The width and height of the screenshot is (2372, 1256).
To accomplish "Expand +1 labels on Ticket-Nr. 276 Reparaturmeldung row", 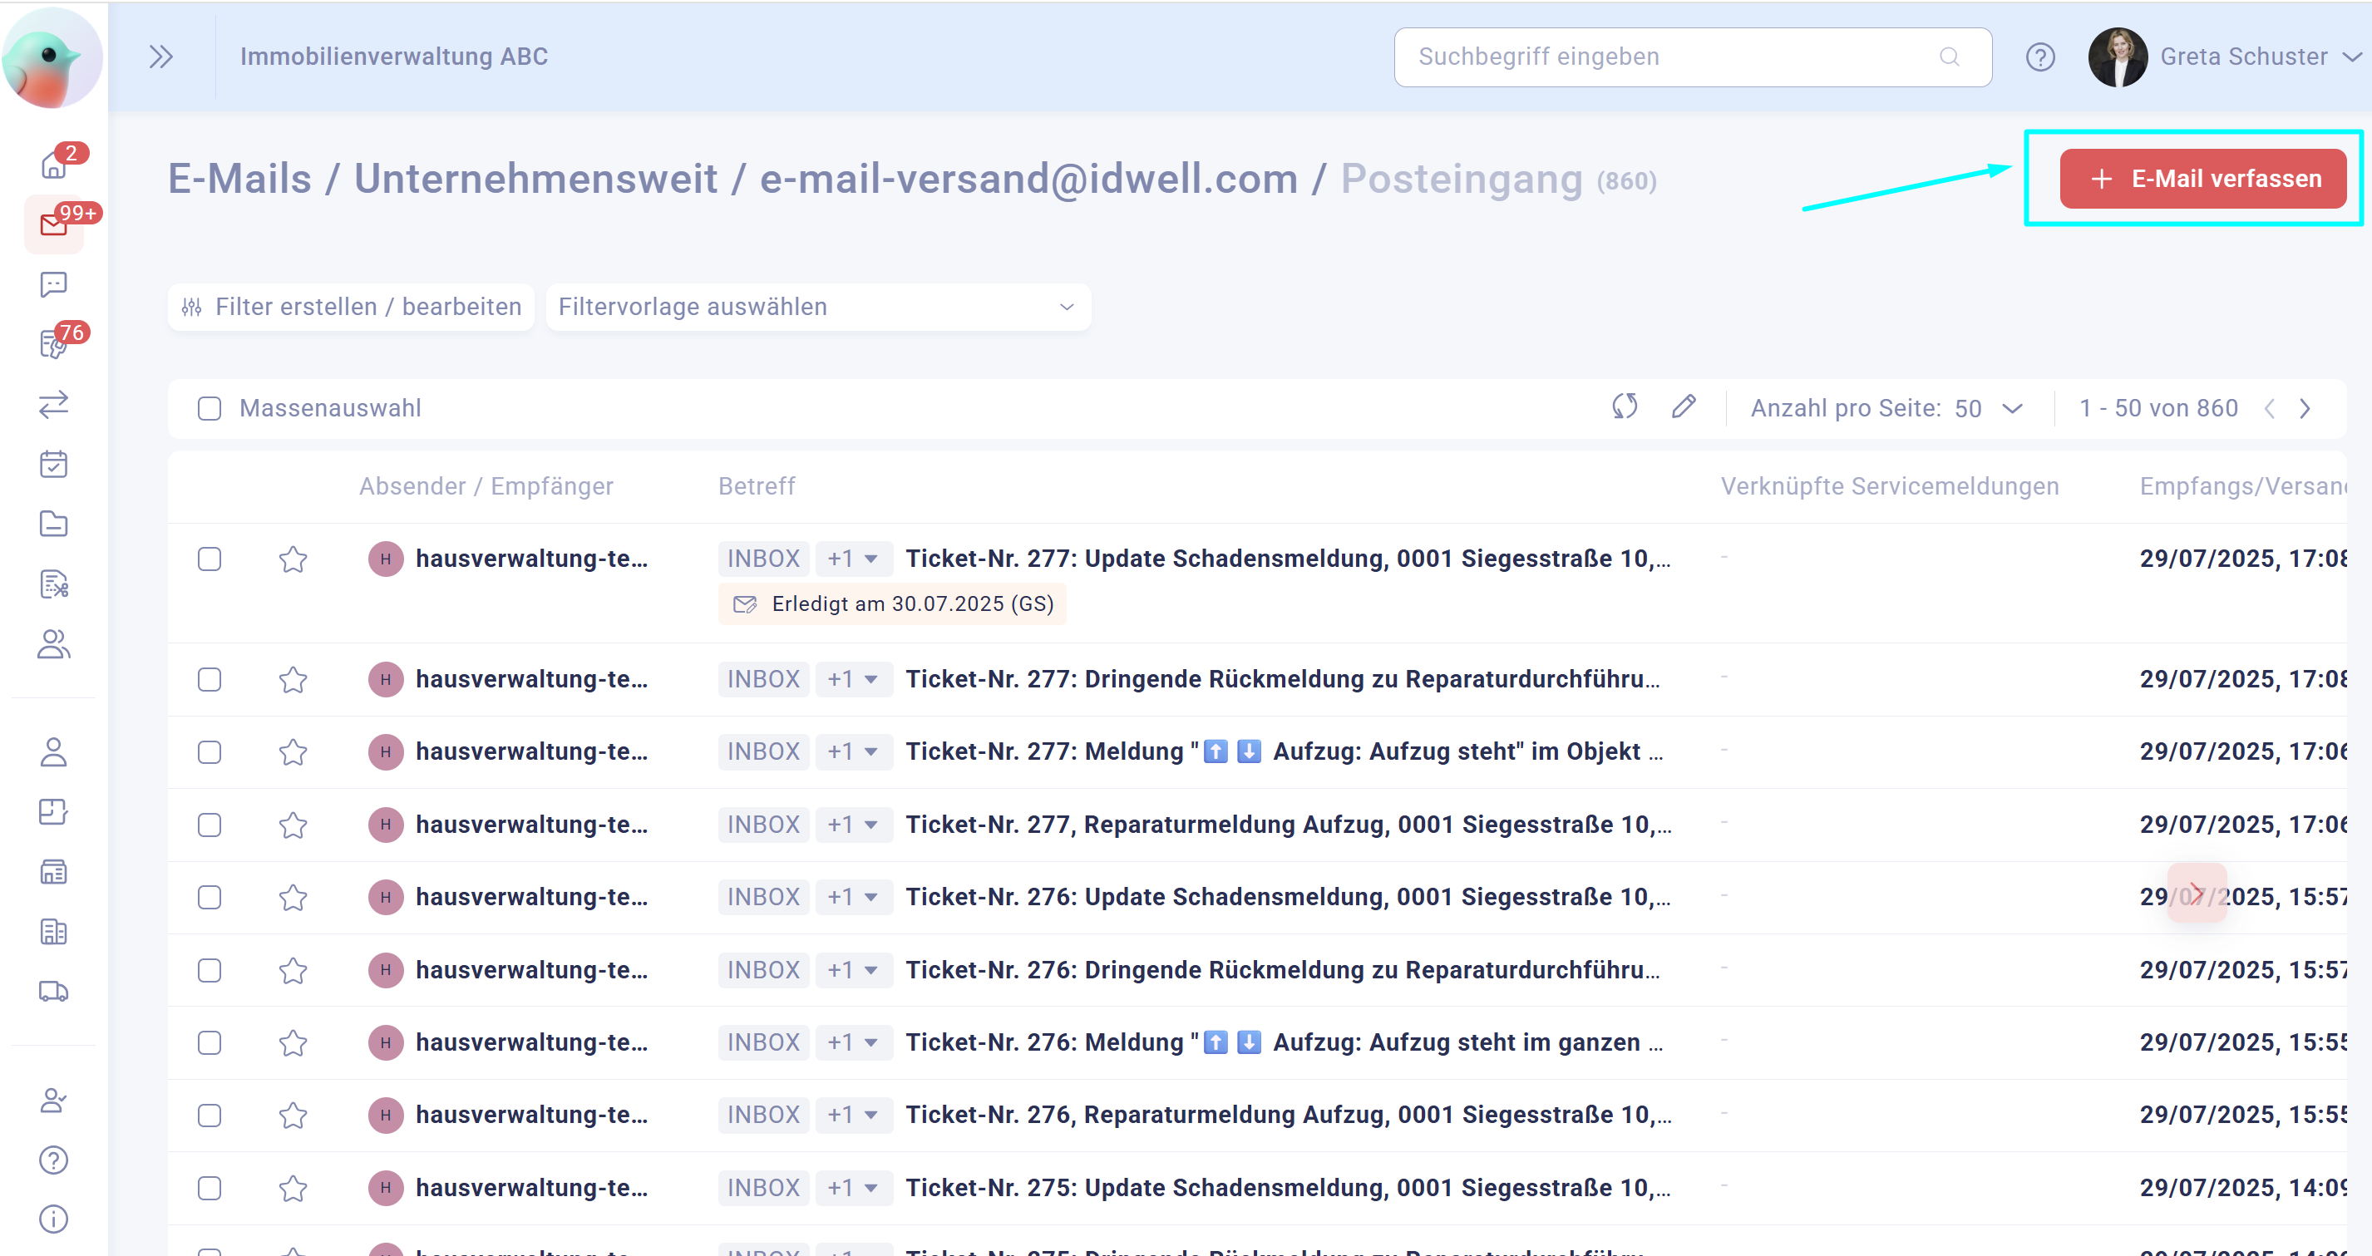I will (x=853, y=1116).
